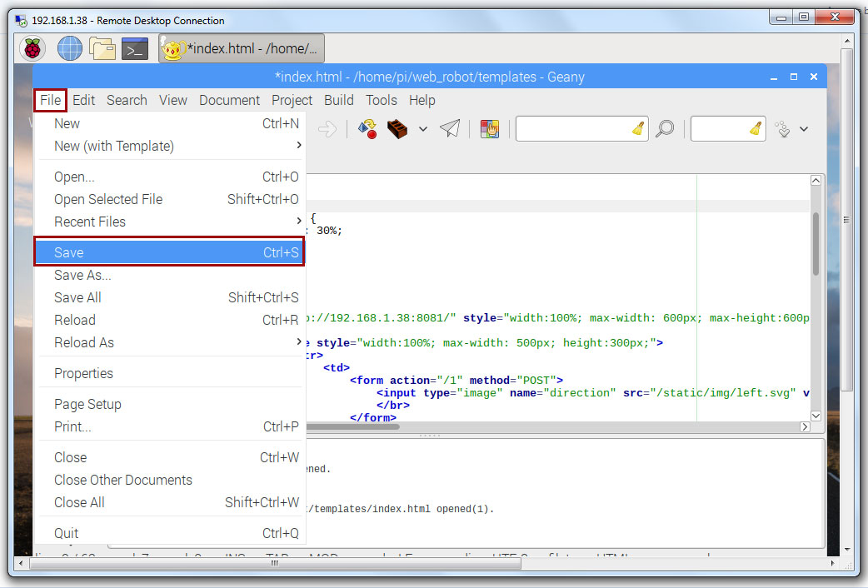
Task: Open the Search menu
Action: point(127,100)
